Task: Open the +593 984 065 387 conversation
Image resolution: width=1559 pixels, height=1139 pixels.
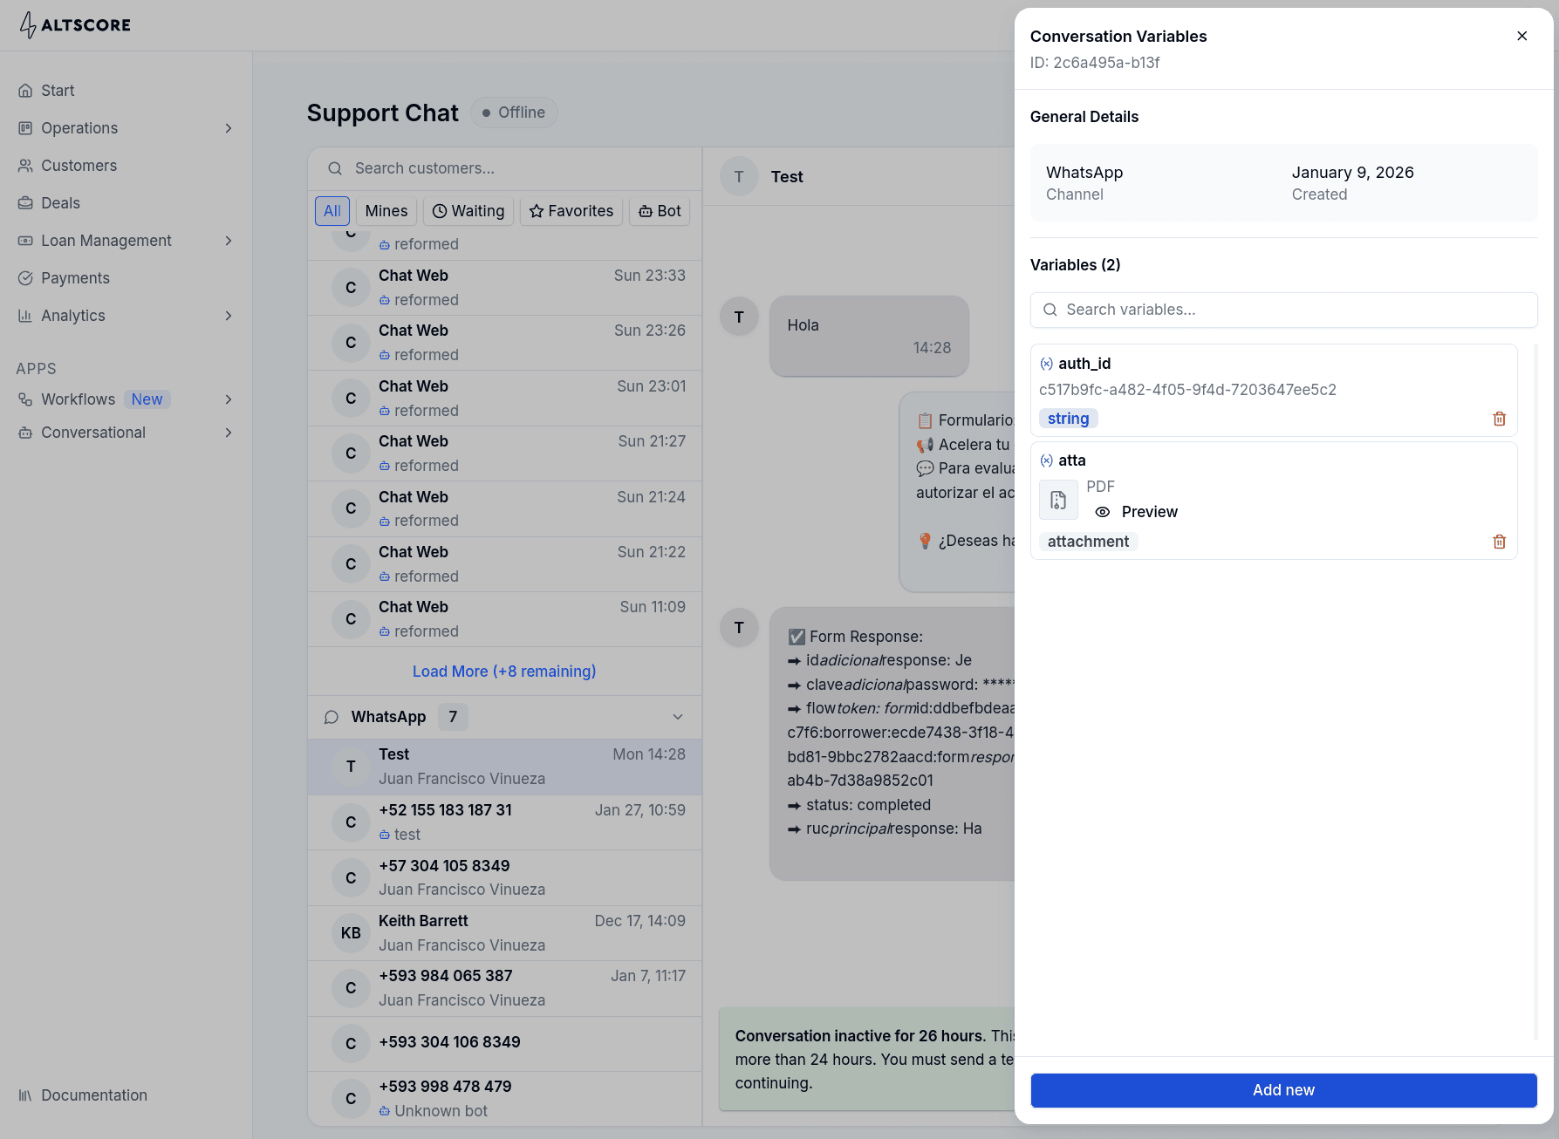Action: click(504, 988)
